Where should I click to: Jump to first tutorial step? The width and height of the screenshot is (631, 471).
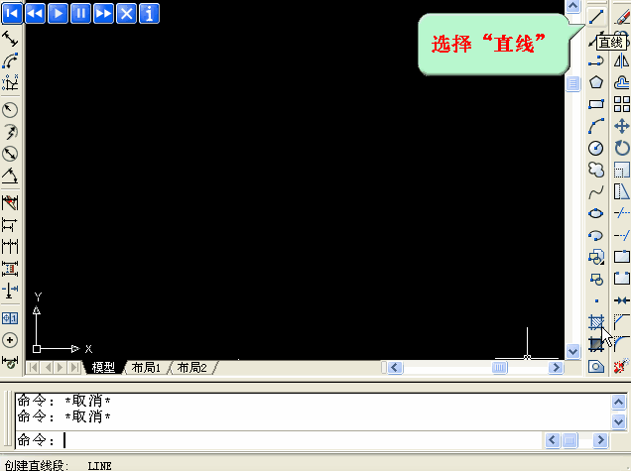pyautogui.click(x=12, y=14)
